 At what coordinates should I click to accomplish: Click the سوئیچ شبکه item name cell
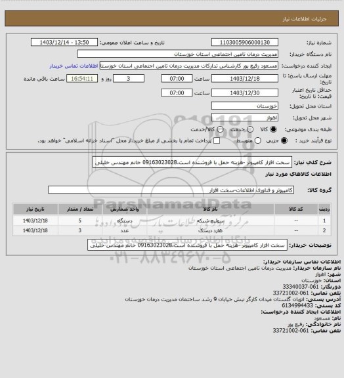coord(210,220)
